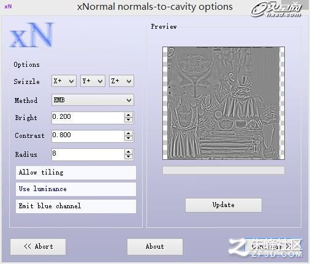Decrease Bright value with down arrow
The width and height of the screenshot is (310, 264).
point(128,120)
